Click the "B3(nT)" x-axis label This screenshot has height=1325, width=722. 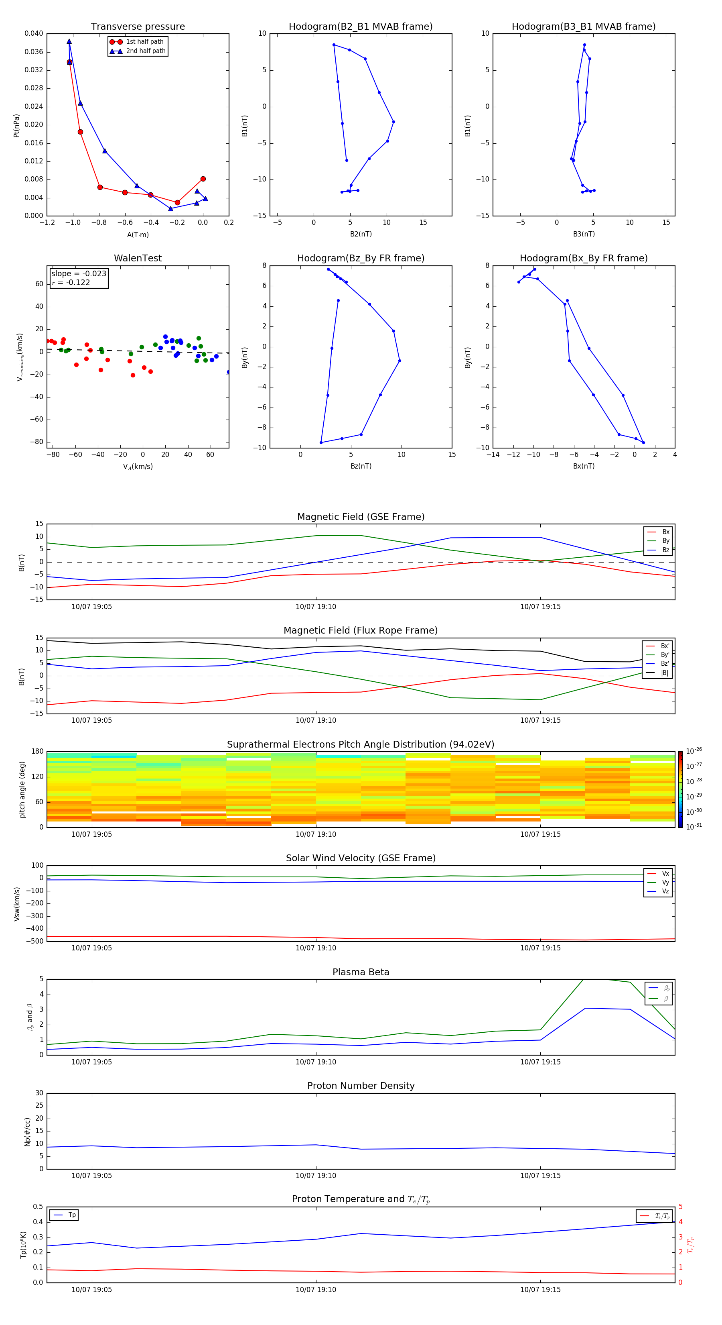(584, 234)
